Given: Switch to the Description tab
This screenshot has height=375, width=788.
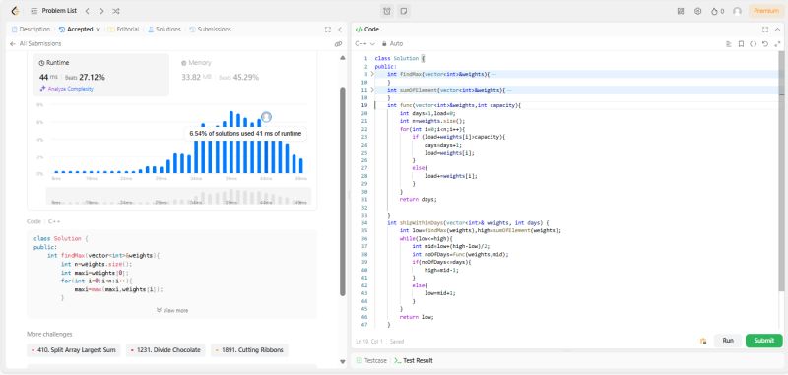Looking at the screenshot, I should (31, 30).
